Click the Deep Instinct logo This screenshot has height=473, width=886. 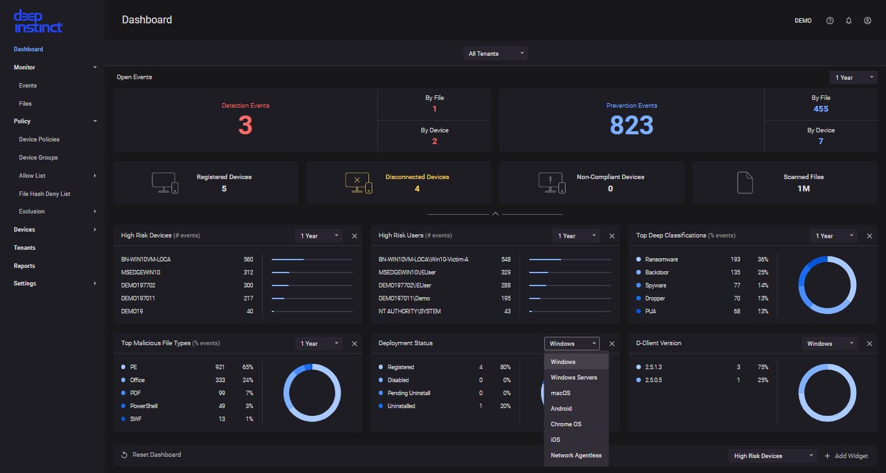coord(38,21)
